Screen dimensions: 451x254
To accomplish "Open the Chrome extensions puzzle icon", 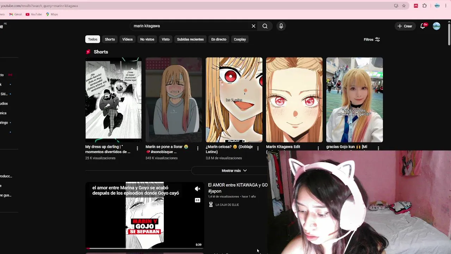I will (x=425, y=6).
